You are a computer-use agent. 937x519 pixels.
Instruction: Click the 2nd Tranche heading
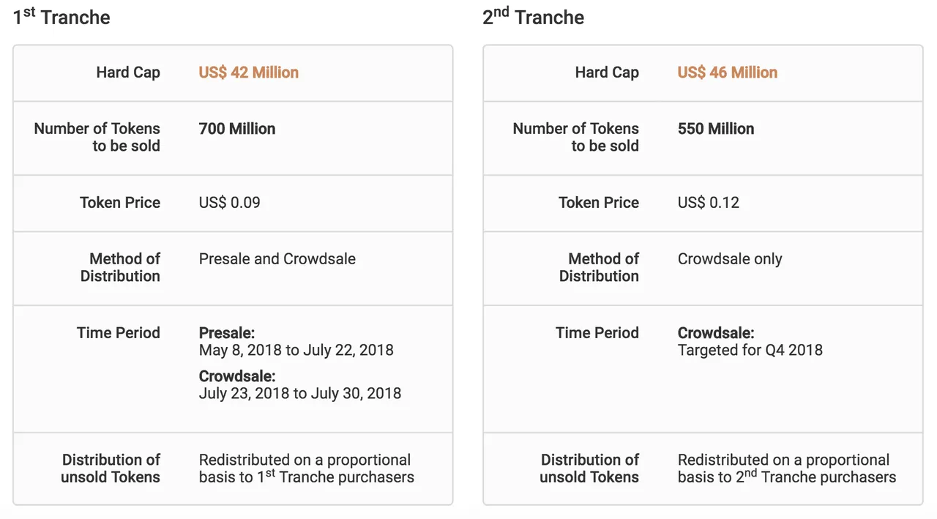point(534,17)
